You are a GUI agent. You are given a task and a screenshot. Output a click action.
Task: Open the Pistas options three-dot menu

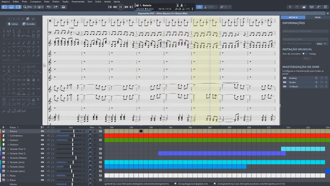(18, 127)
